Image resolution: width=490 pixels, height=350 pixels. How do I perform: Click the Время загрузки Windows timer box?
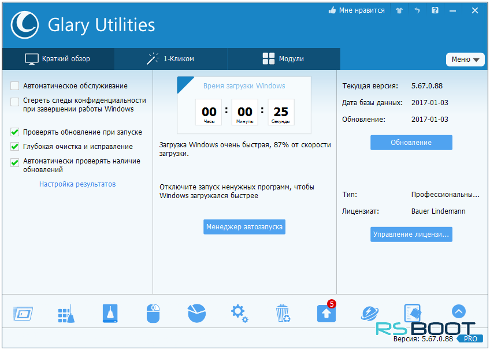pyautogui.click(x=244, y=105)
